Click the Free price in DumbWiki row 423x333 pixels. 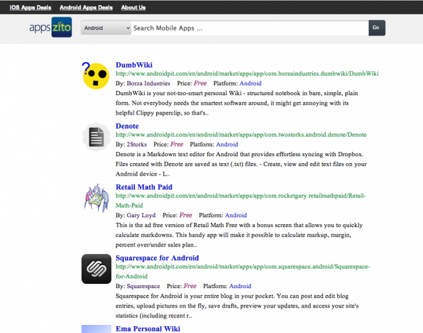click(200, 83)
